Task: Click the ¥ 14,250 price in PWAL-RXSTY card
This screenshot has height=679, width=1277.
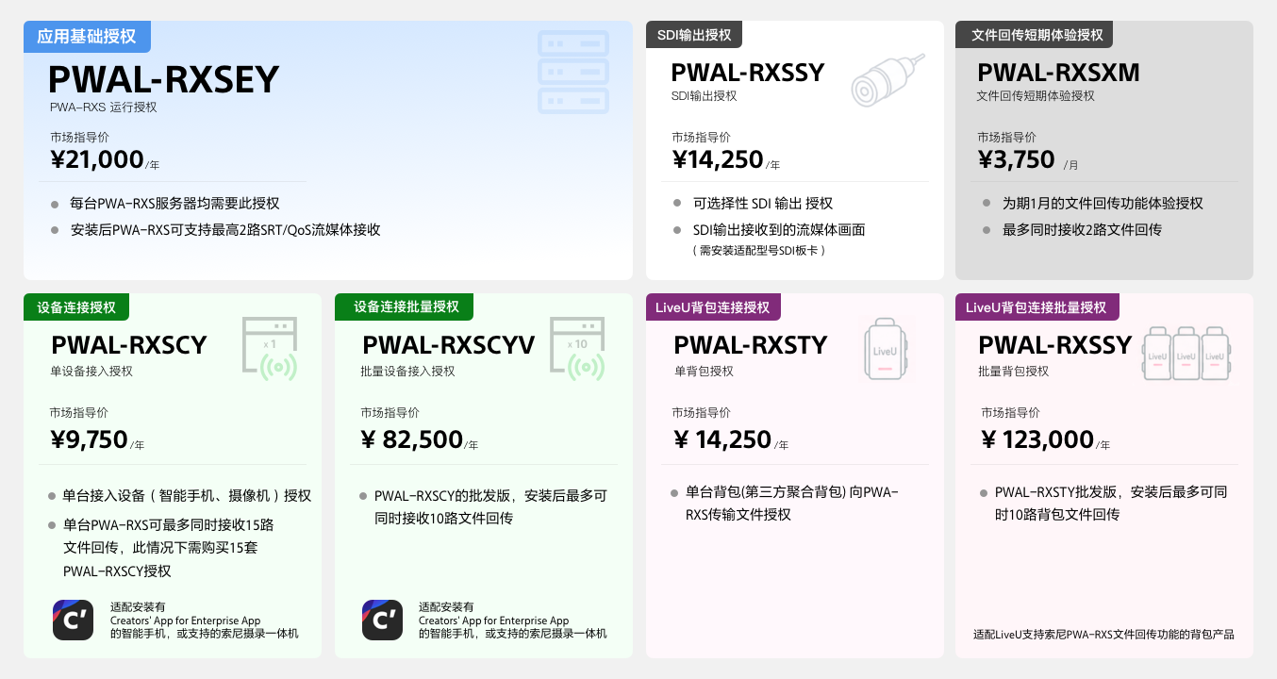Action: coord(722,439)
